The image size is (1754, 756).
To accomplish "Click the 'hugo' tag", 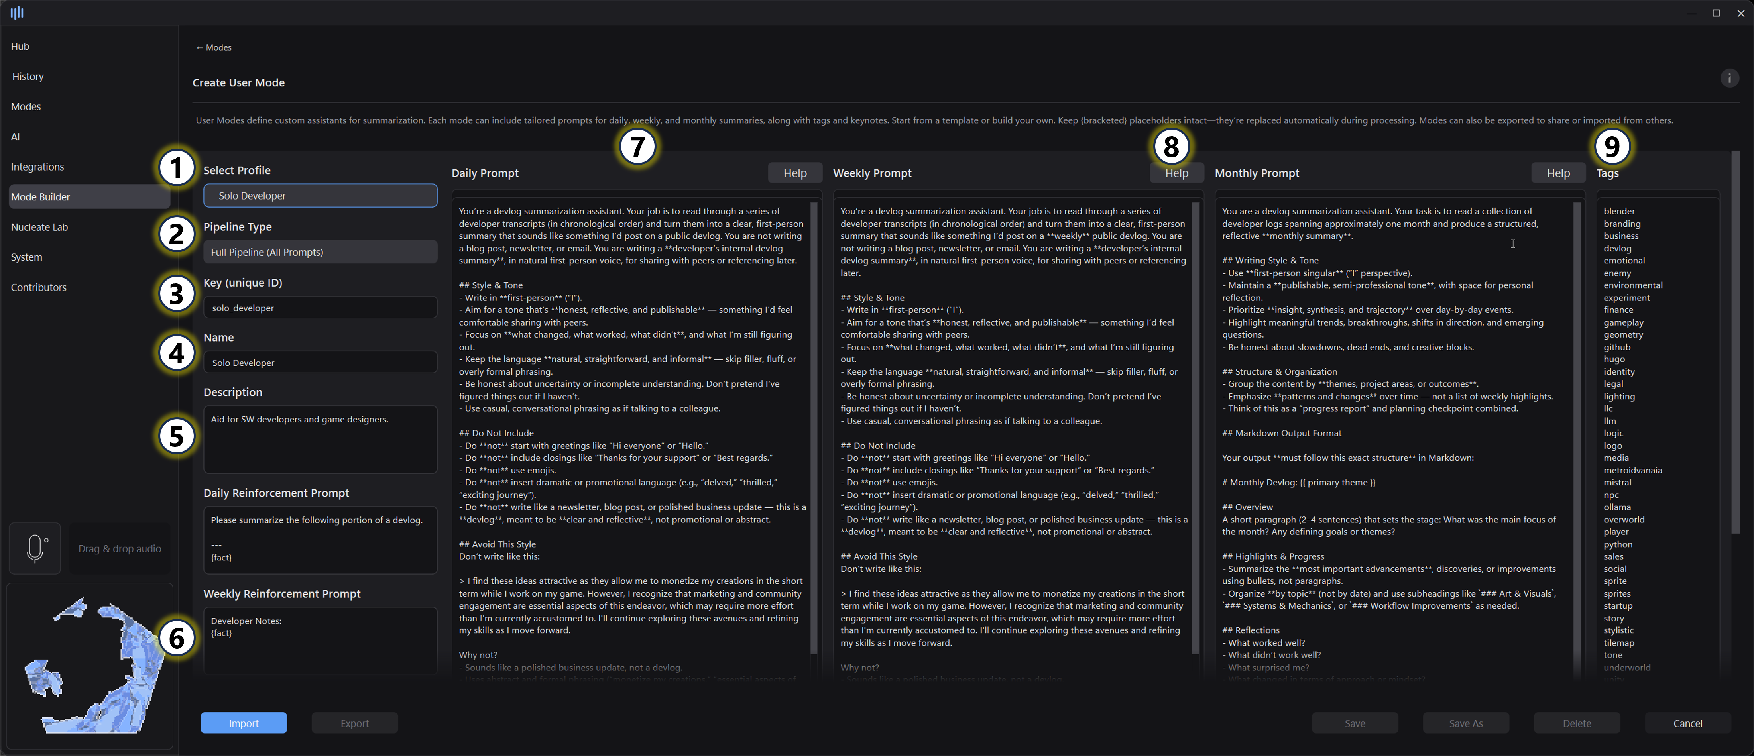I will point(1614,359).
